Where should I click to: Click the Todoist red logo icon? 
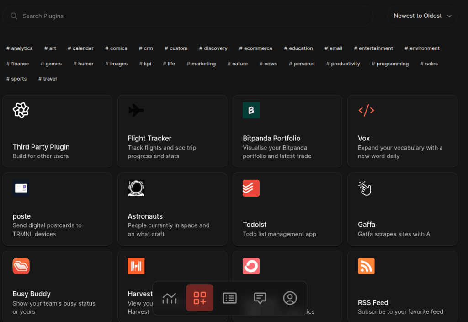251,188
